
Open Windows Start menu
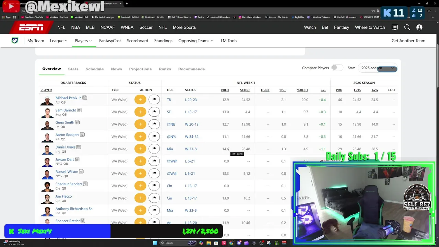pos(155,243)
